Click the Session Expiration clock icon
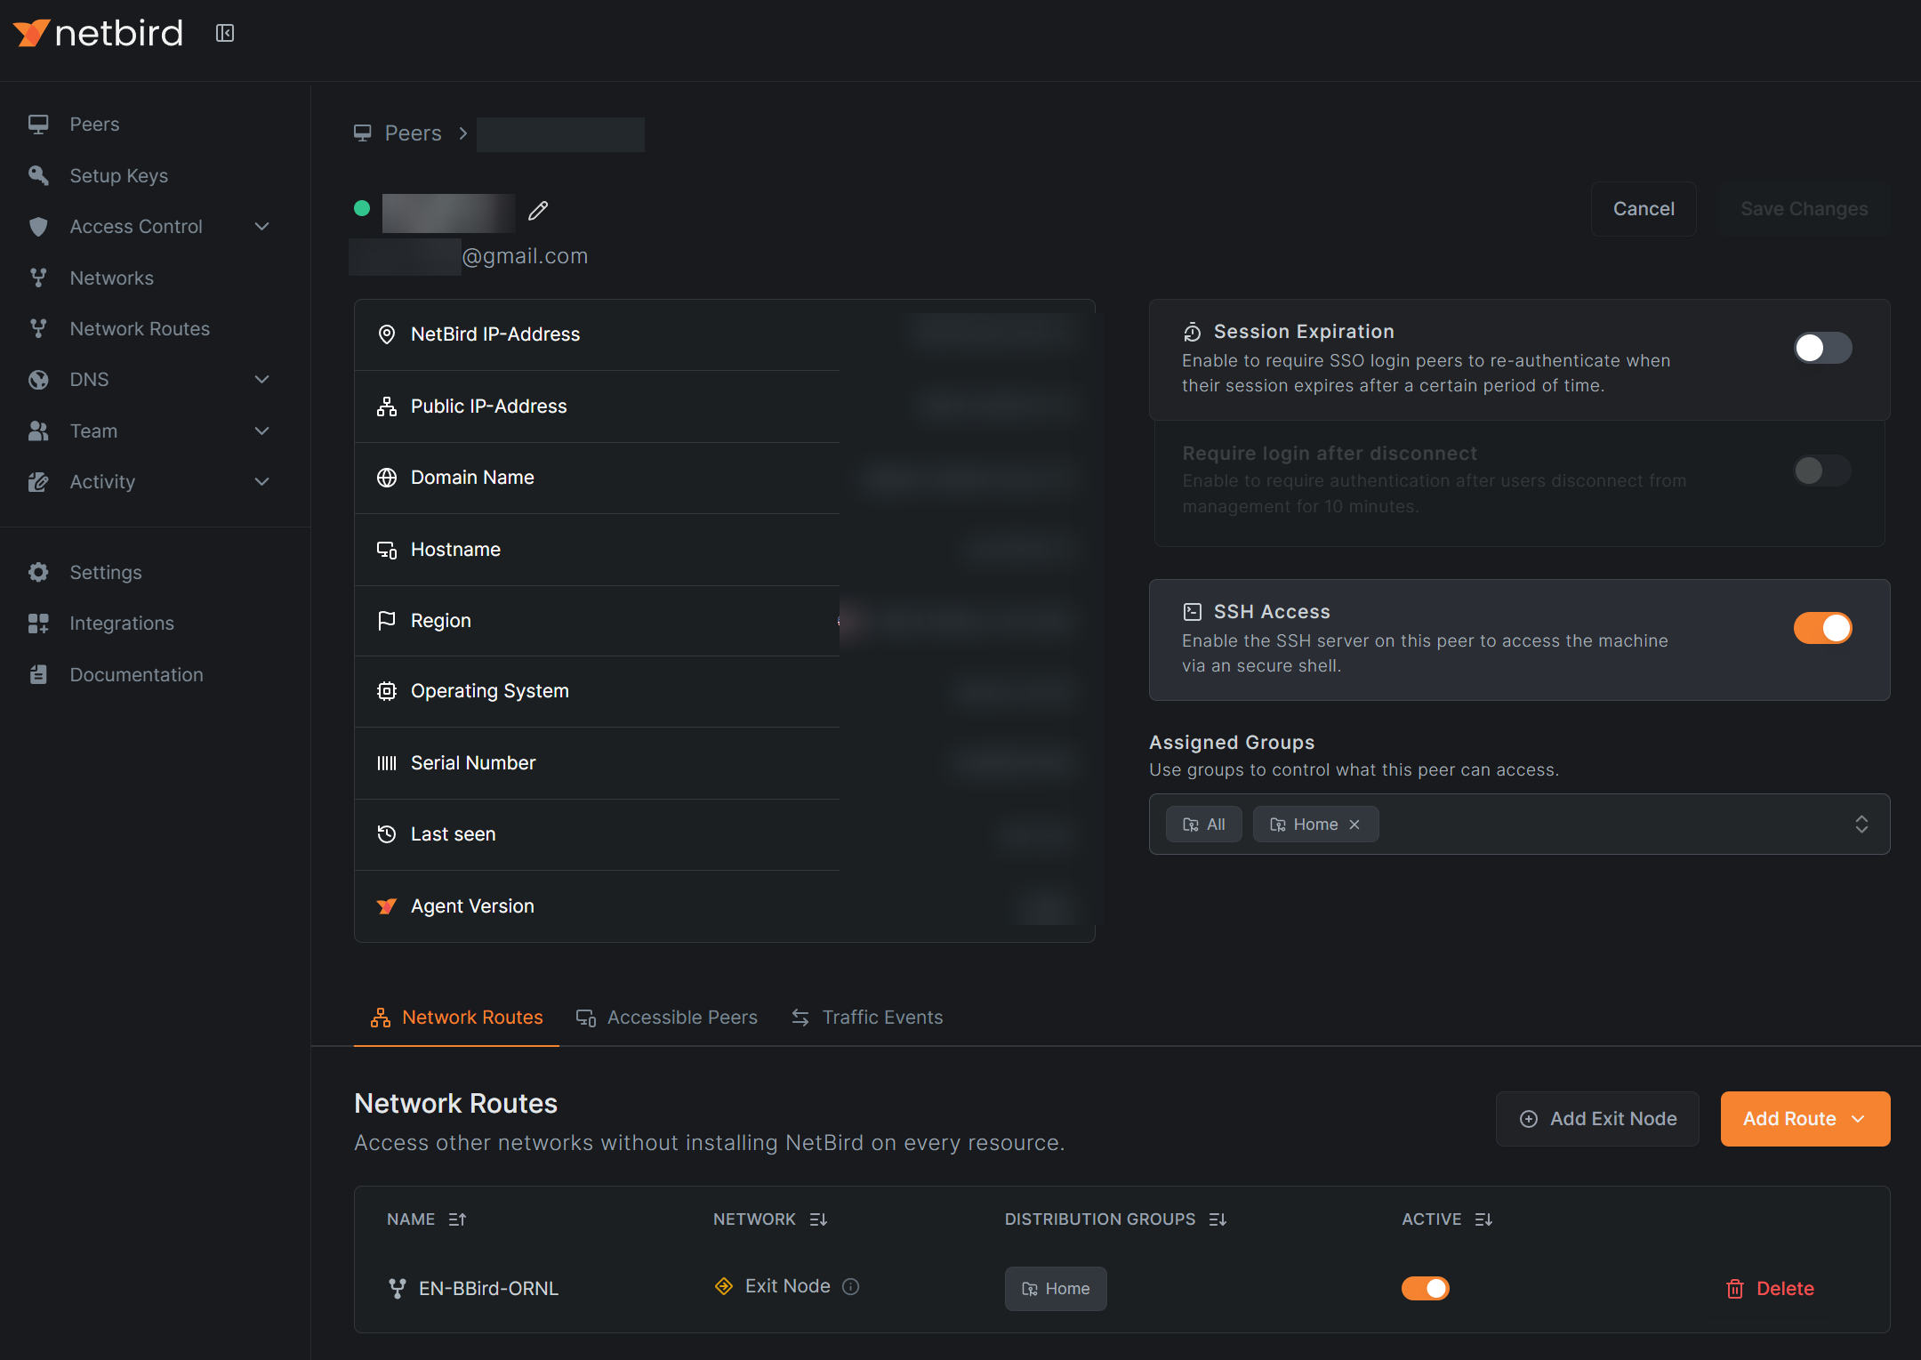 (1193, 332)
